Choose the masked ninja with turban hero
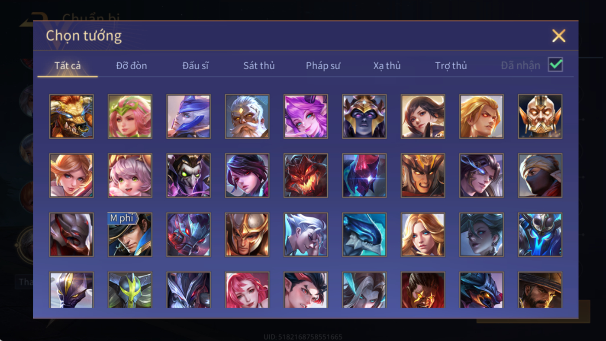606x341 pixels. pos(540,175)
